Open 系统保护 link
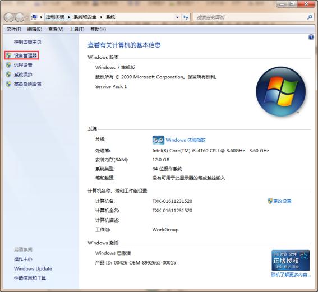This screenshot has width=318, height=292. pos(23,75)
